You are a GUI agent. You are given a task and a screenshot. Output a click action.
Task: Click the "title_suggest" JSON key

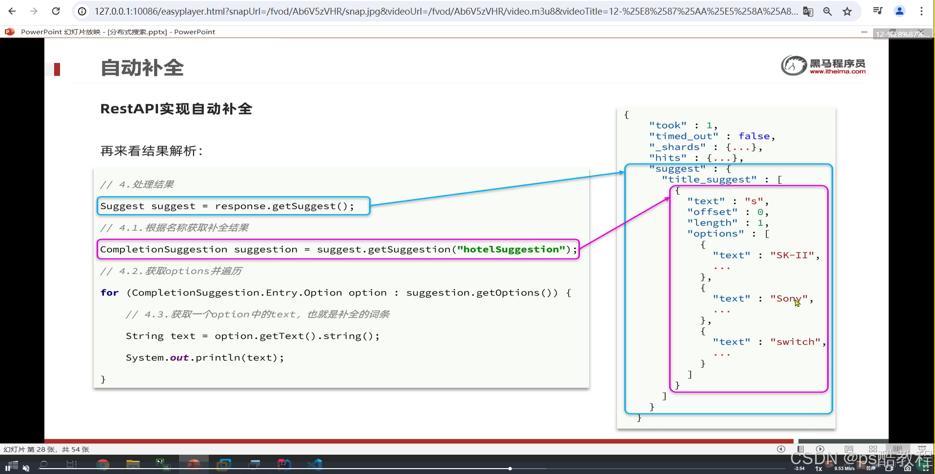pos(709,179)
